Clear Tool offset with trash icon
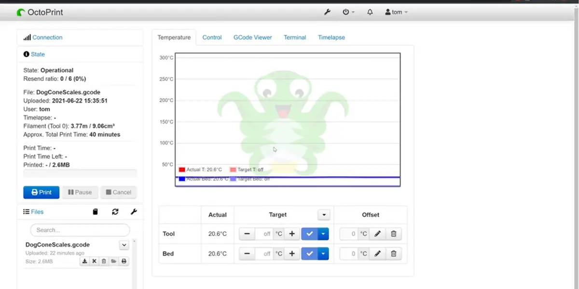The image size is (579, 289). point(394,234)
